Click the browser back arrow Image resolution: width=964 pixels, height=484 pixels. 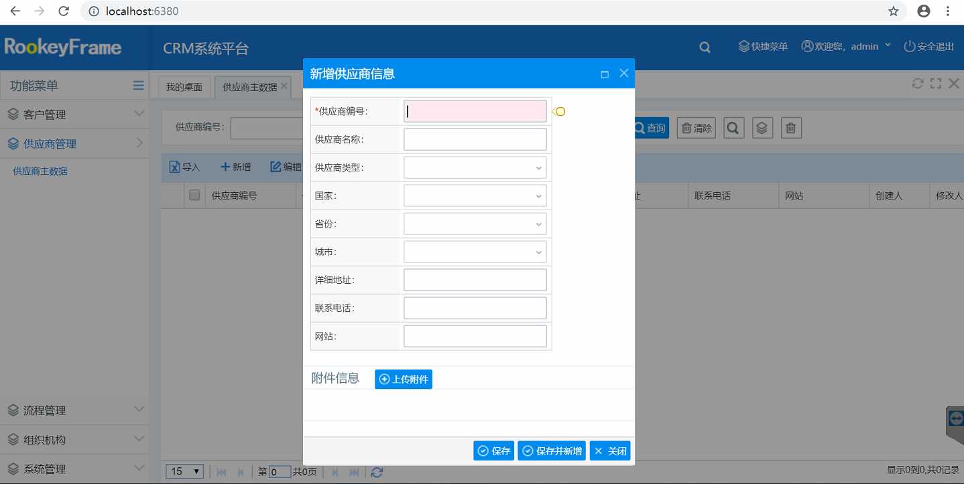click(15, 11)
